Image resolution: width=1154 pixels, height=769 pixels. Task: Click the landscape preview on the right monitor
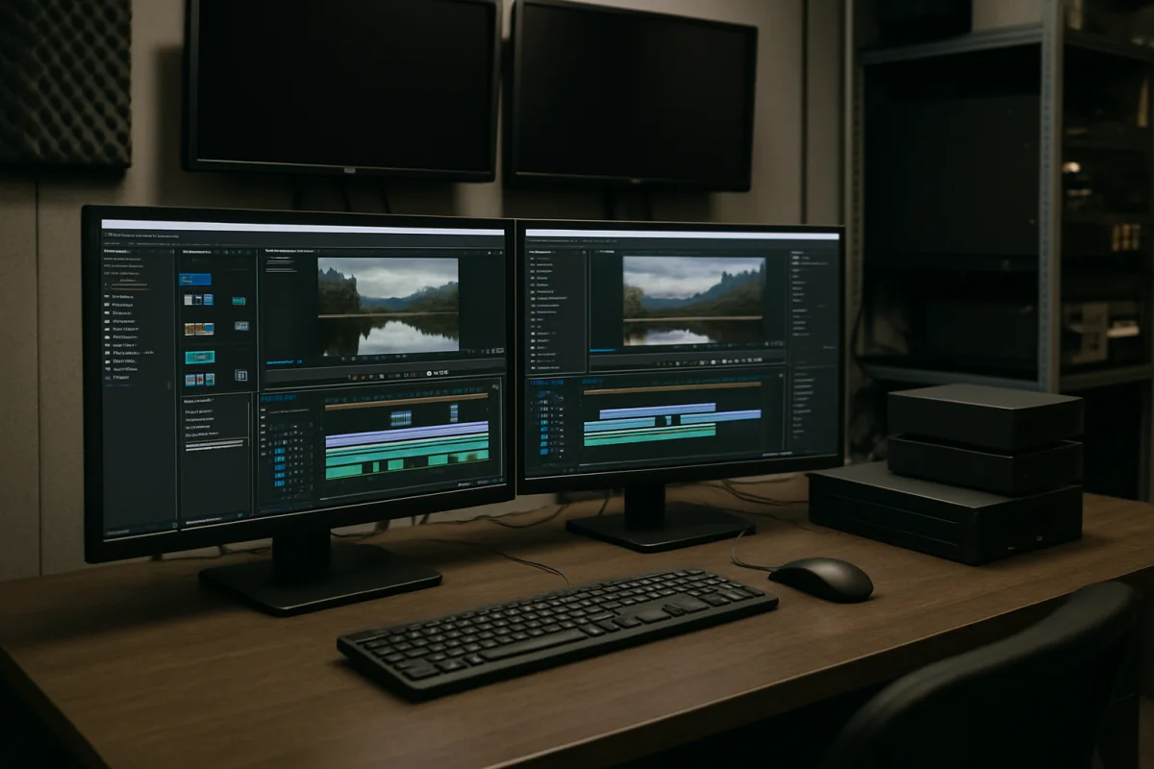694,300
